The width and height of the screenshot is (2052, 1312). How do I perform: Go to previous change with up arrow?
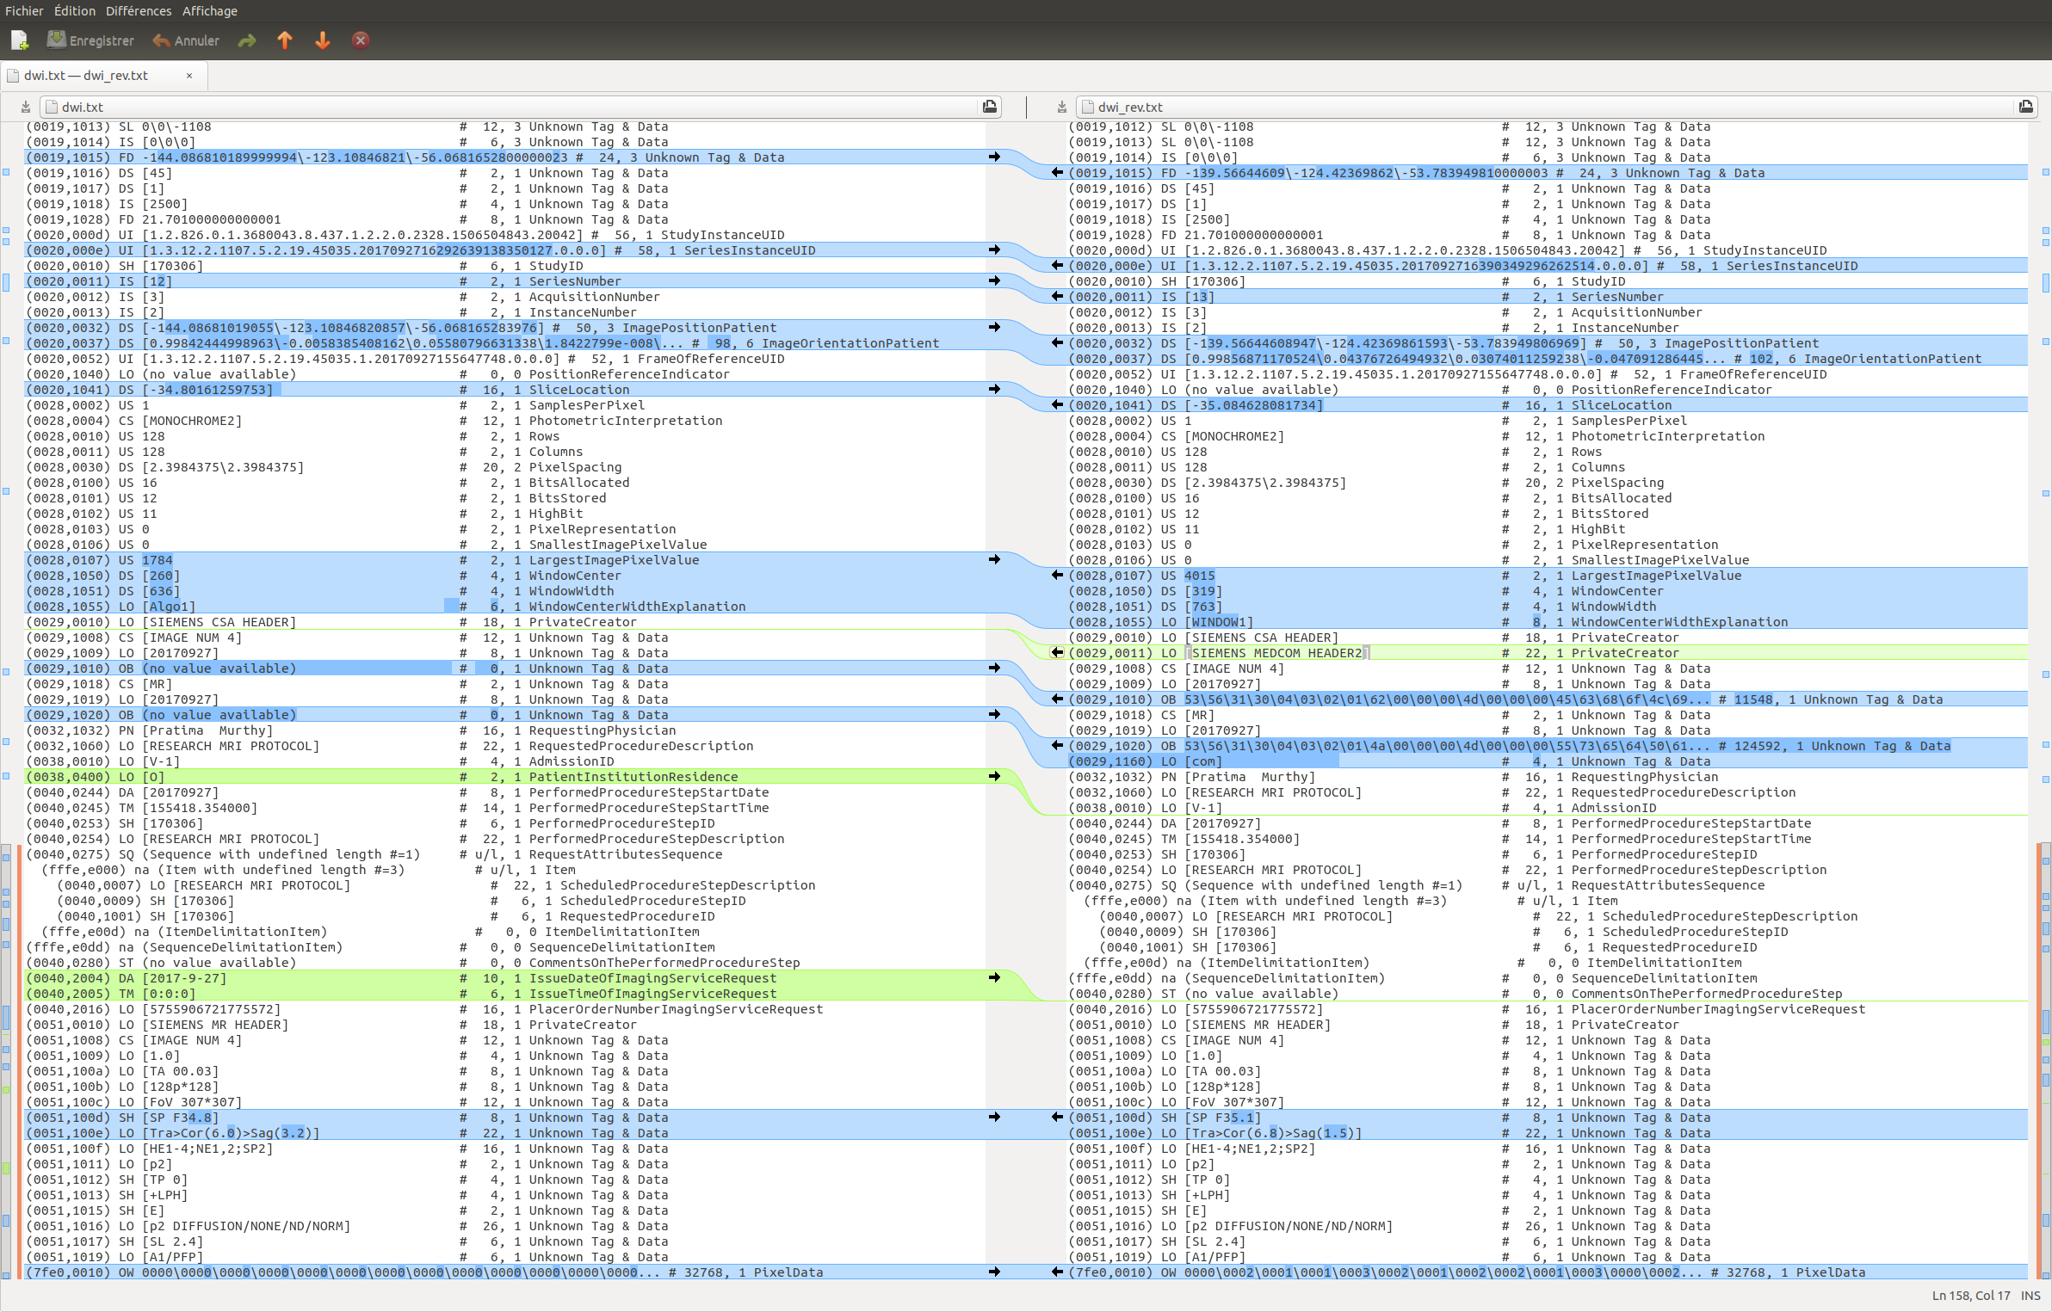tap(285, 40)
